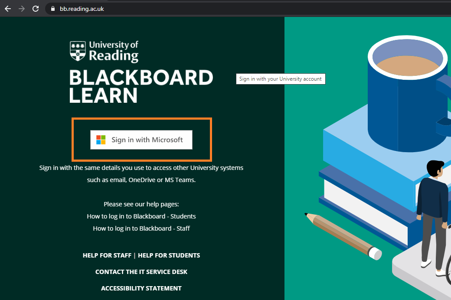The image size is (451, 300).
Task: Click the pencil illustration
Action: coord(343,234)
